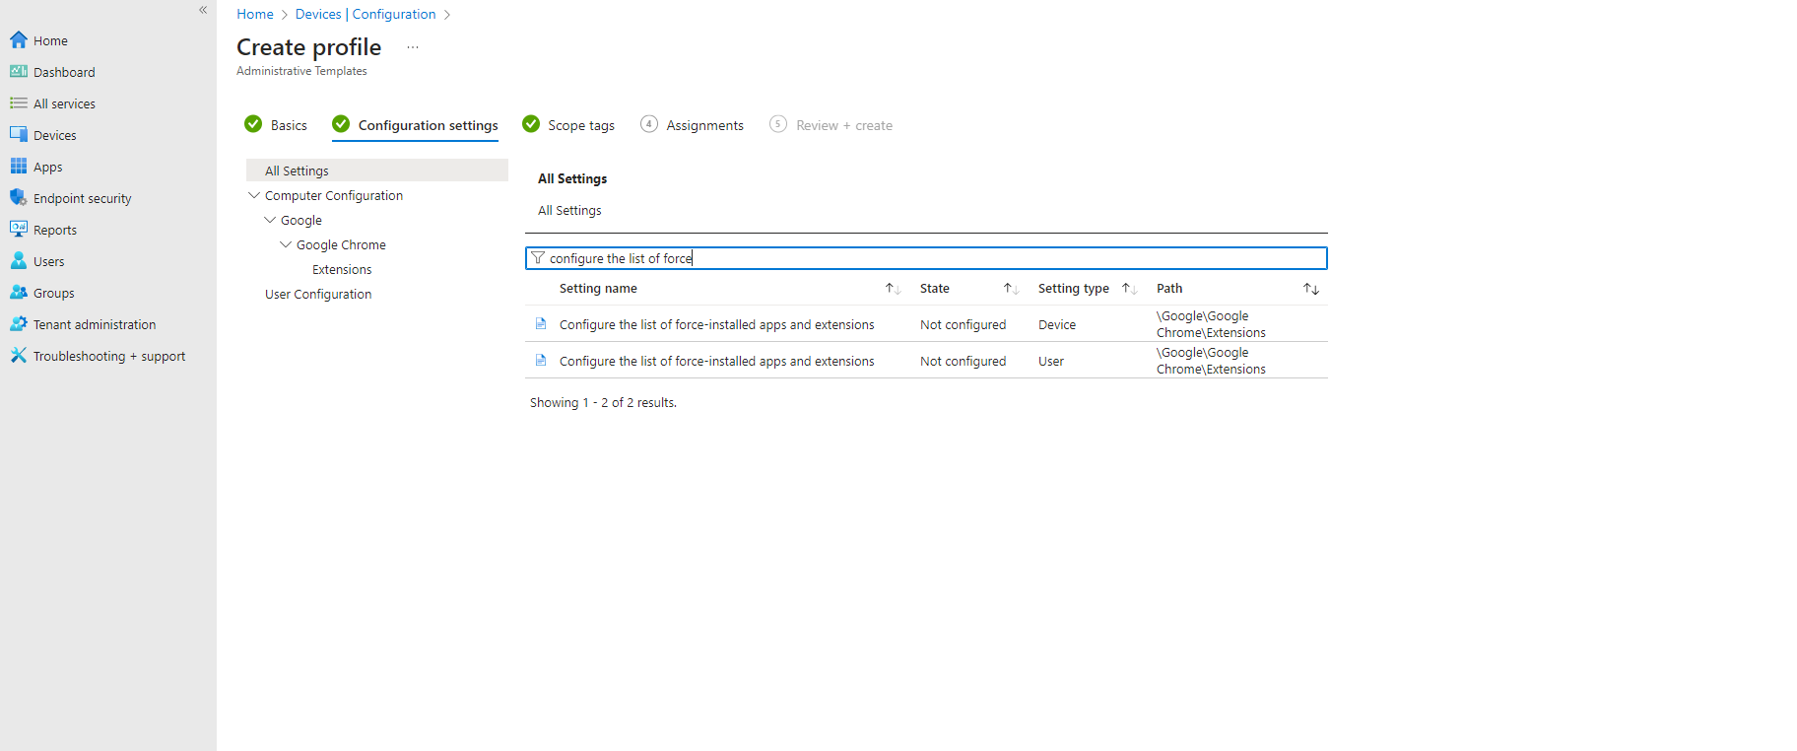Click the Scope tags green checkmark icon

point(531,124)
